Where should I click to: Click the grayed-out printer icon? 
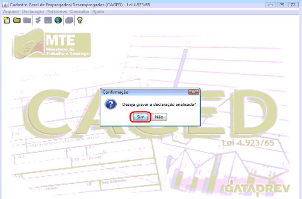pos(69,20)
